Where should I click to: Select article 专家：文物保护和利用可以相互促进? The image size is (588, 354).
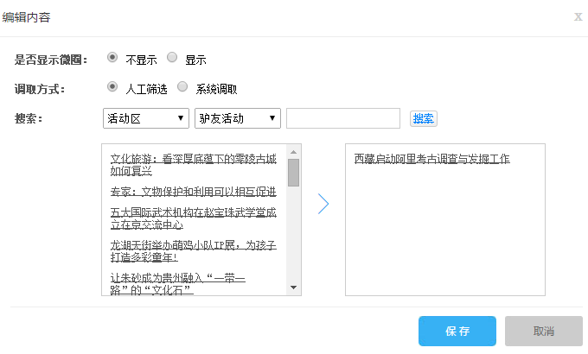(193, 192)
